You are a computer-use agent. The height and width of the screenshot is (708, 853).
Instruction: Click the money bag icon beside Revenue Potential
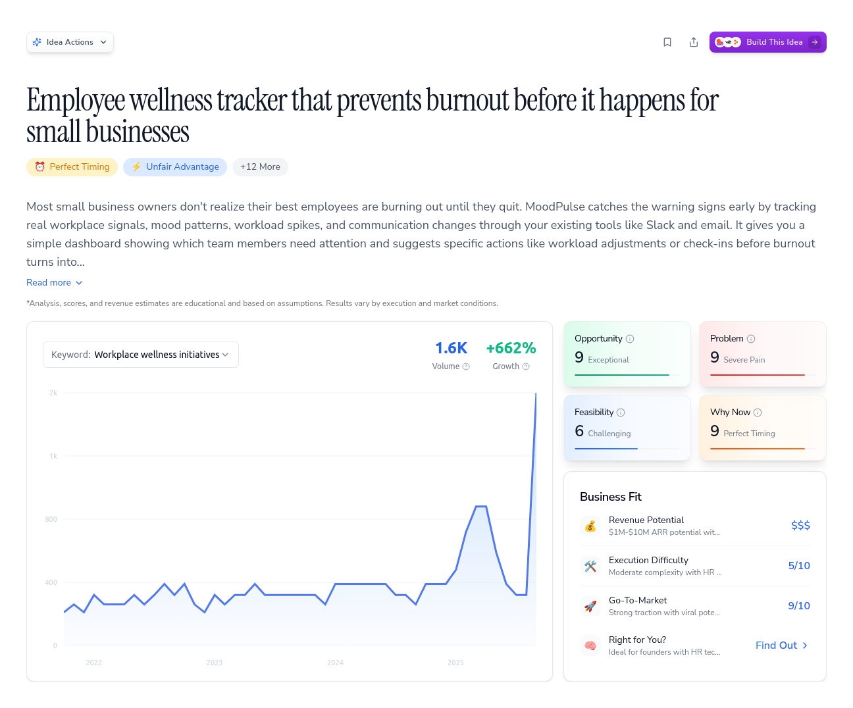click(590, 526)
